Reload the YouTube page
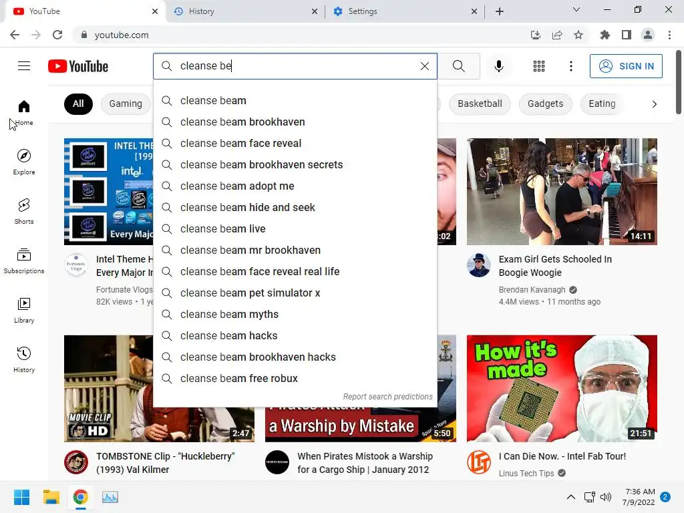This screenshot has width=684, height=513. point(57,35)
